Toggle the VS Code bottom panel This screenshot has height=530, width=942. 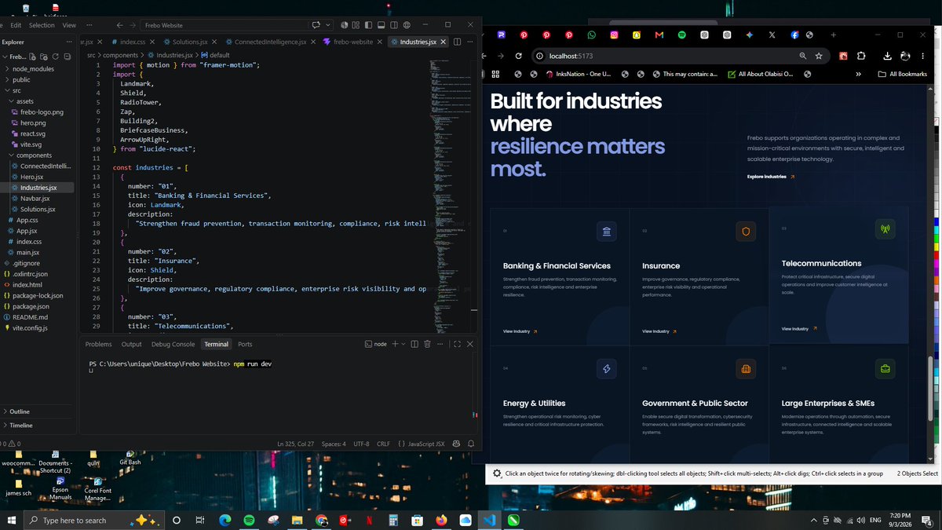(x=381, y=25)
